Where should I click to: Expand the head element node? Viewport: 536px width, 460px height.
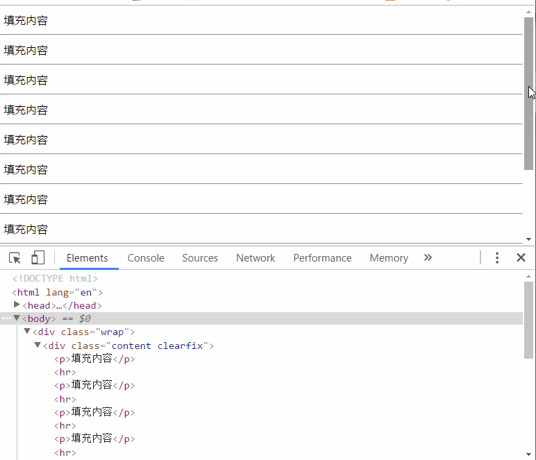[x=17, y=305]
